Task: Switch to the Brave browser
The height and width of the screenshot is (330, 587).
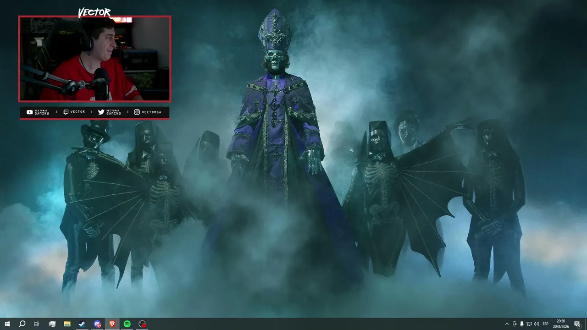Action: click(112, 324)
